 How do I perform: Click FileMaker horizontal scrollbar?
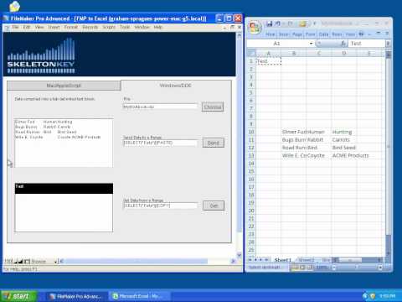[x=148, y=262]
